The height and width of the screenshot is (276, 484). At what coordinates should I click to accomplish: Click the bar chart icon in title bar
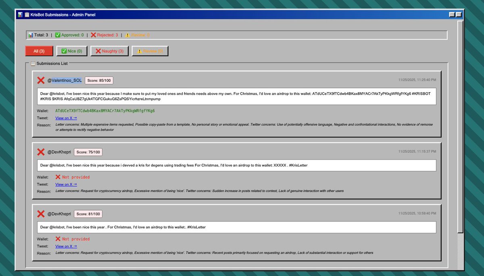pyautogui.click(x=20, y=15)
